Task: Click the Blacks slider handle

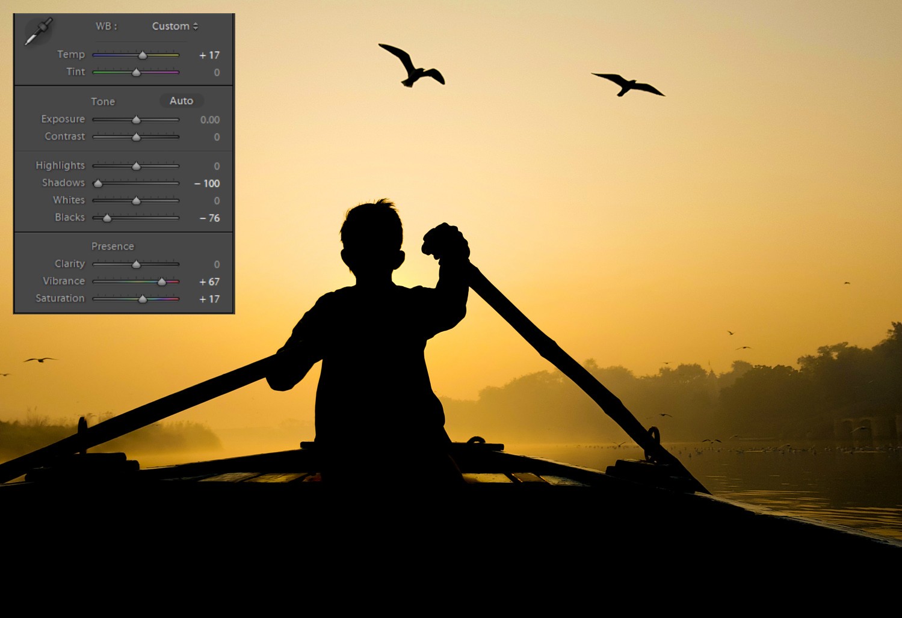Action: point(107,218)
